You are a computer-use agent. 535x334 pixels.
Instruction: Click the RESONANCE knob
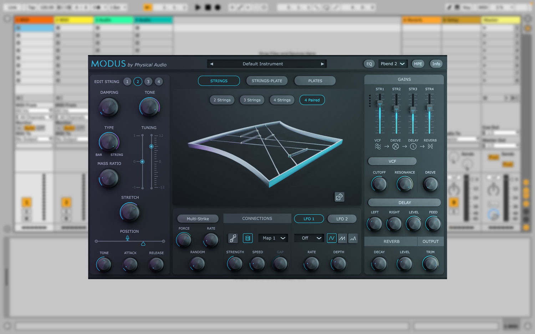click(x=405, y=184)
